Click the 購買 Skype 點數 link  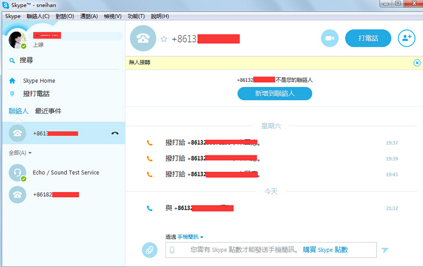326,250
